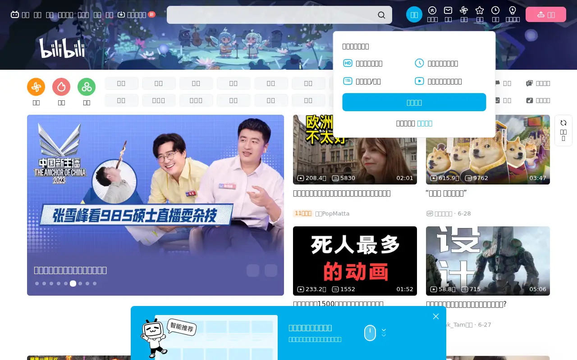Follow the blue link under the popup button
Screen dimensions: 577x360
[425, 123]
